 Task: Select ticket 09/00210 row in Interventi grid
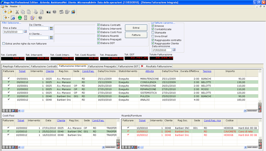coord(130,82)
